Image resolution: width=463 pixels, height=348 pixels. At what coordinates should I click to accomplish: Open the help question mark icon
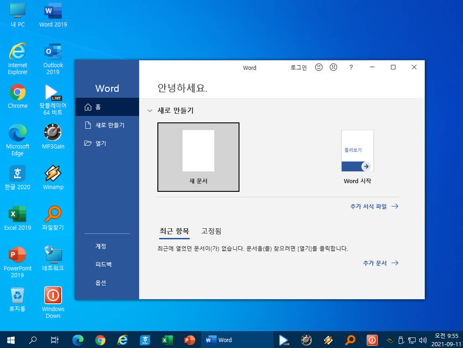click(351, 68)
